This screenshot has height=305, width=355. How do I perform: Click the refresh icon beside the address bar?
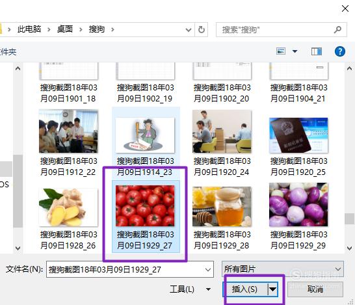pyautogui.click(x=202, y=29)
